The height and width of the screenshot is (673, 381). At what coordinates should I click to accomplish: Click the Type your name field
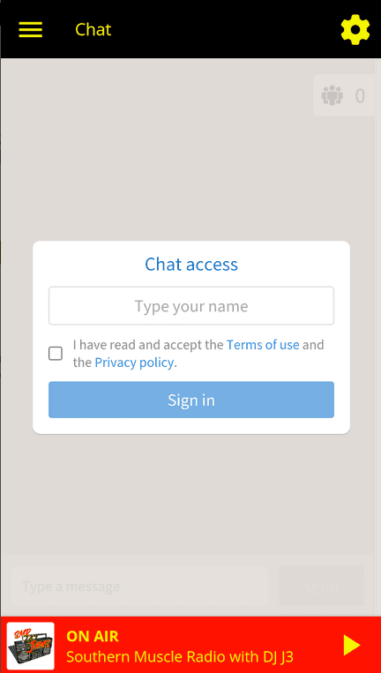tap(191, 305)
